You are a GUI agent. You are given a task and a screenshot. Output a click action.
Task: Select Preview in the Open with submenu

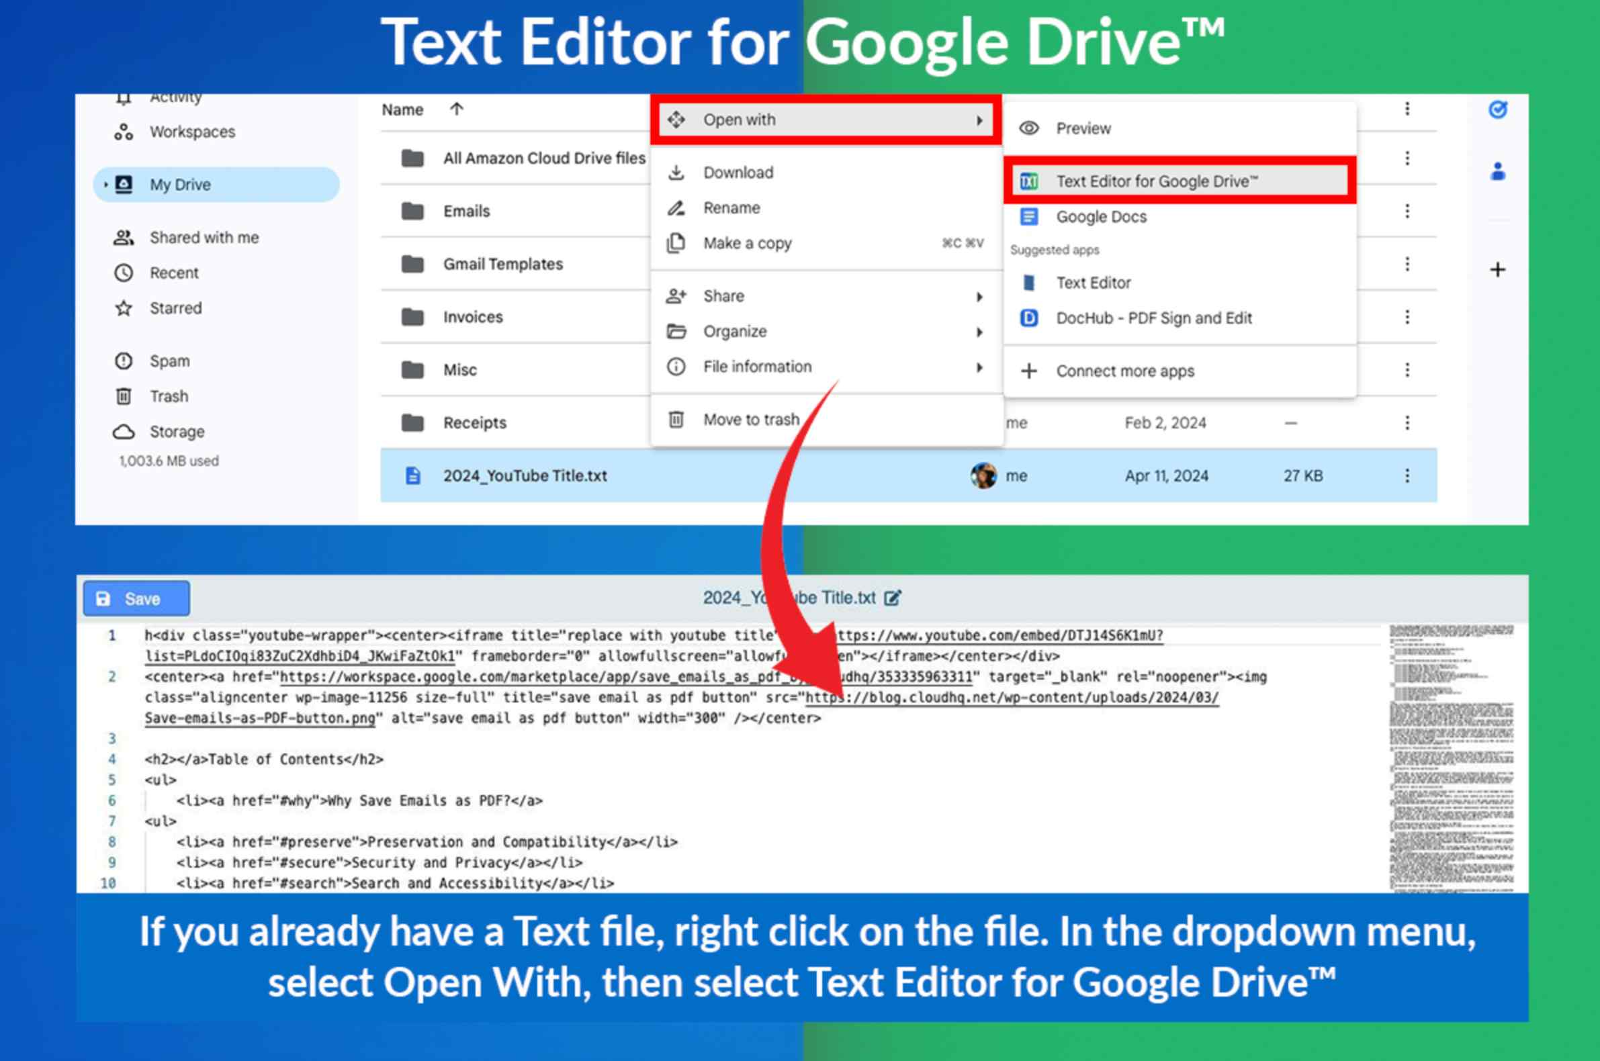point(1180,128)
